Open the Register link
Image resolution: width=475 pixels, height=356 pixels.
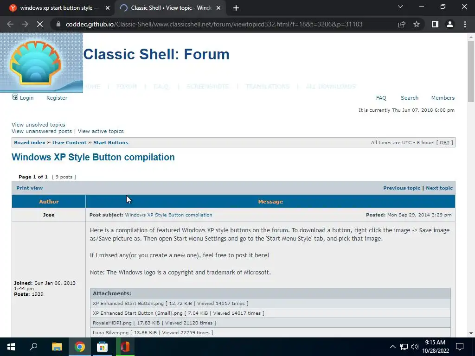click(x=57, y=98)
